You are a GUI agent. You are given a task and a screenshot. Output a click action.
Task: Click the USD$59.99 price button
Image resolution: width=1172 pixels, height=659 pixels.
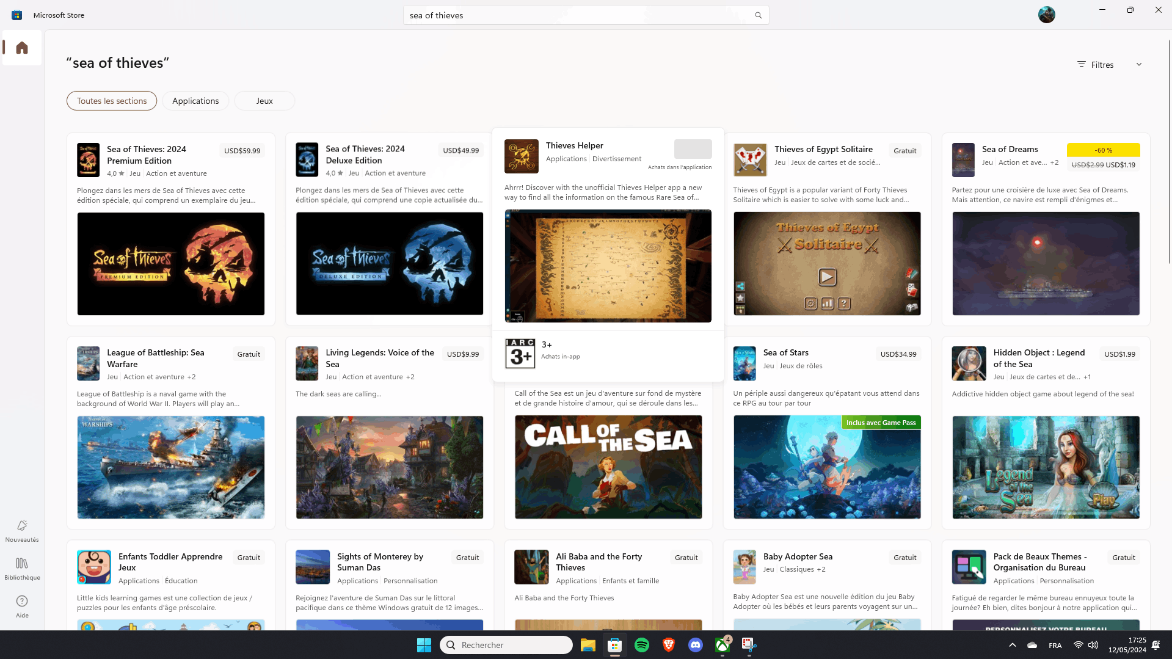pos(242,151)
